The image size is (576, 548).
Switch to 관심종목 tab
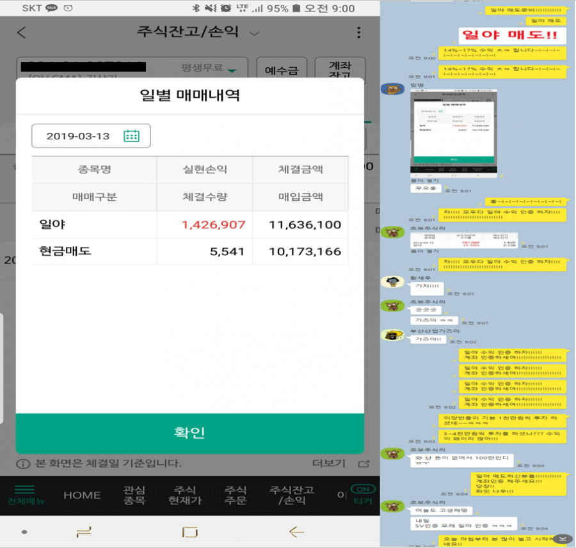point(134,495)
